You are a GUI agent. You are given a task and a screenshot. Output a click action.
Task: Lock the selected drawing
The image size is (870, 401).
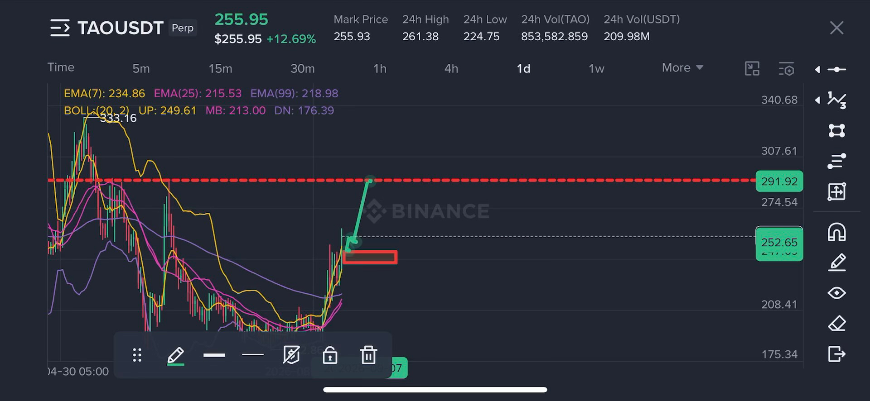tap(330, 355)
